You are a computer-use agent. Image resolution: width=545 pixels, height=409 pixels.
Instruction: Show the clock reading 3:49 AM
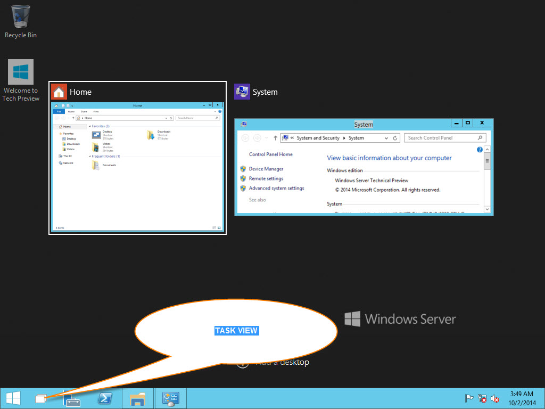(x=522, y=394)
